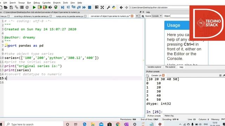Open the View menu
Screen dimensions: 225x126
73,3
